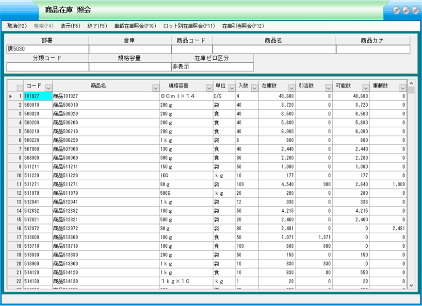Open 在庫引当照会(F12)
422x306 pixels.
point(243,26)
